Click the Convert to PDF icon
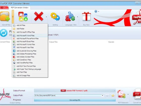Image resolution: width=141 pixels, height=106 pixels. click(x=137, y=94)
